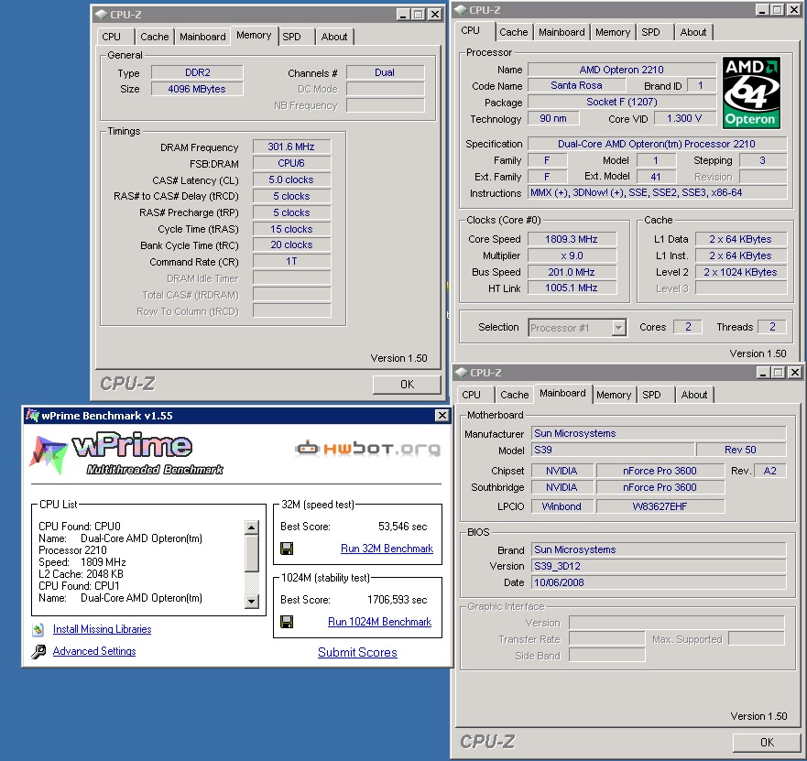The image size is (807, 761).
Task: Click BIOS Version field S39_3D12
Action: point(659,566)
